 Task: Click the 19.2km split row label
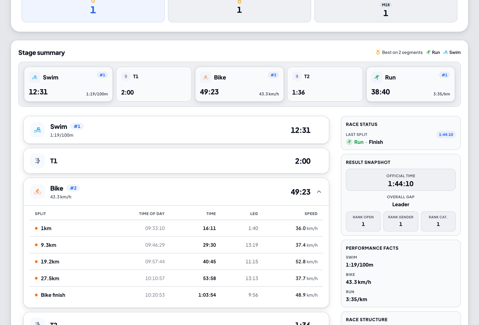50,262
